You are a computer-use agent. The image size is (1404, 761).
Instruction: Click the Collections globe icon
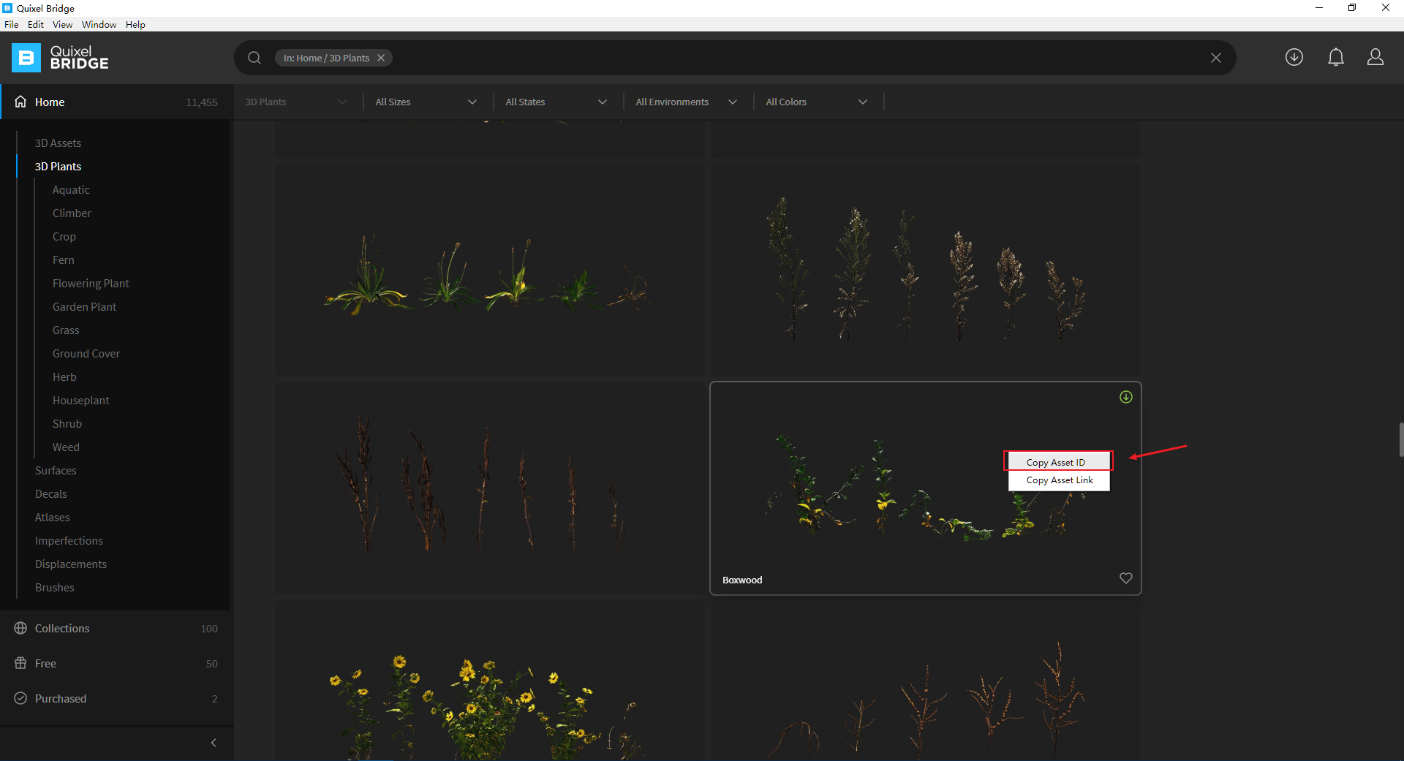(x=20, y=628)
